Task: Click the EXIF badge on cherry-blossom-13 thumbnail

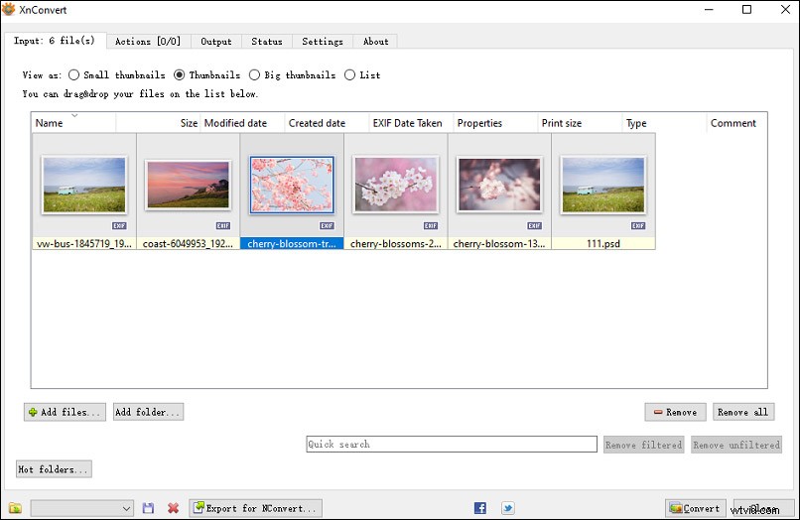Action: tap(535, 225)
